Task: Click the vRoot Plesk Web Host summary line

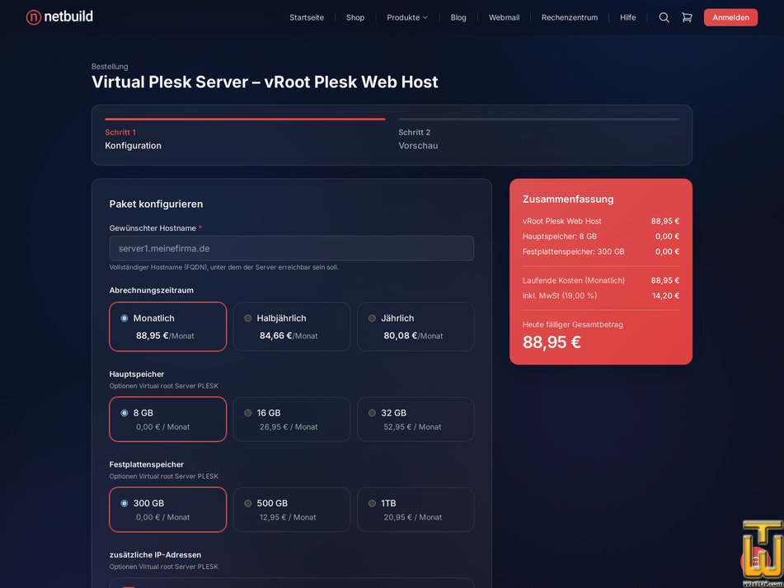Action: pos(601,221)
